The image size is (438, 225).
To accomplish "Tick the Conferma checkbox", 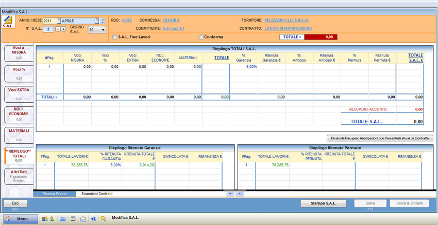I will [x=201, y=37].
